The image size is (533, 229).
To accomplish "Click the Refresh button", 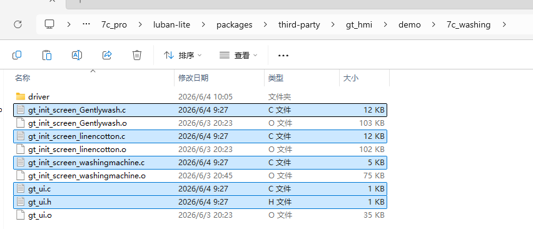I will (18, 24).
